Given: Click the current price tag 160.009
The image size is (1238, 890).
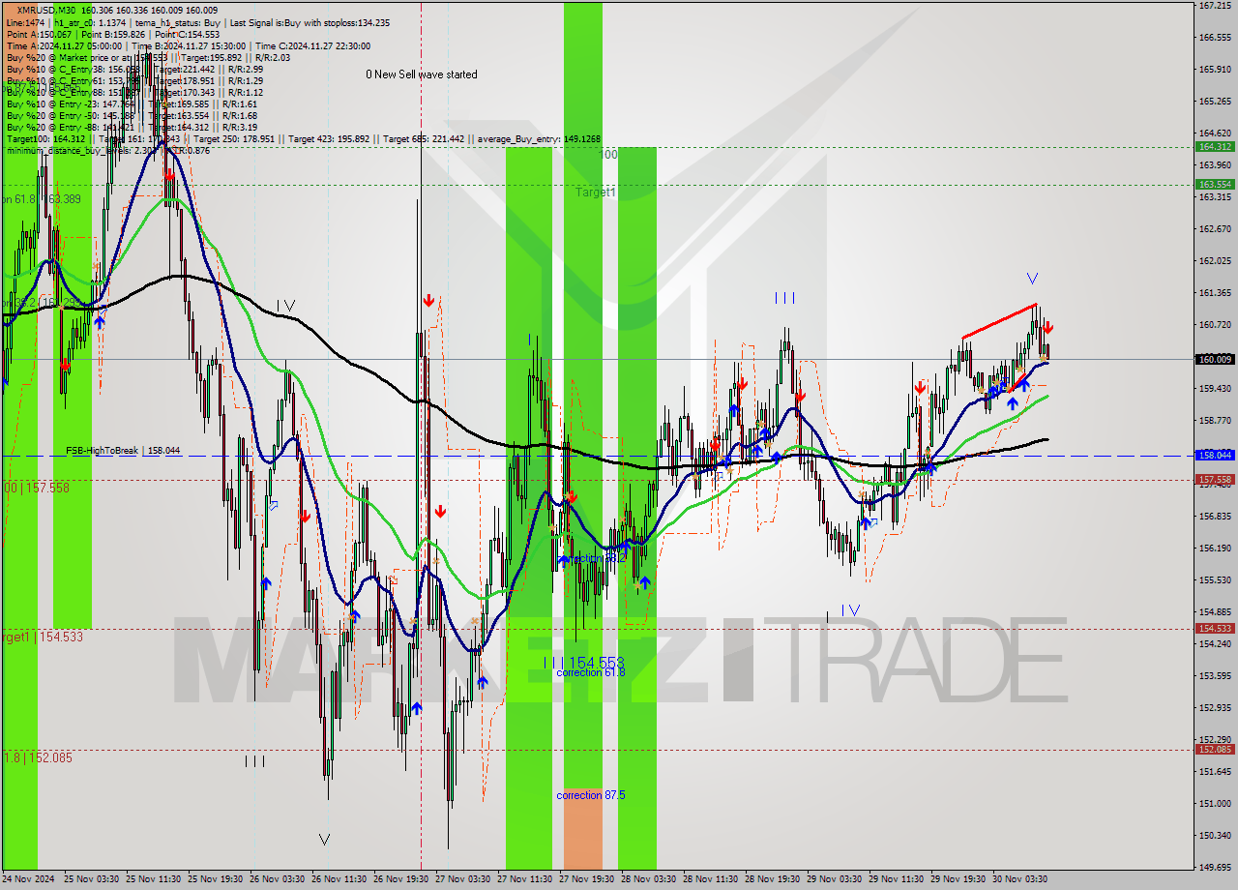Looking at the screenshot, I should pyautogui.click(x=1215, y=359).
